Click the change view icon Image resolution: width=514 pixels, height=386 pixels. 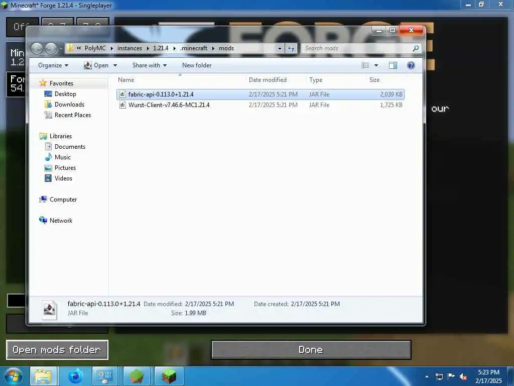pos(365,65)
